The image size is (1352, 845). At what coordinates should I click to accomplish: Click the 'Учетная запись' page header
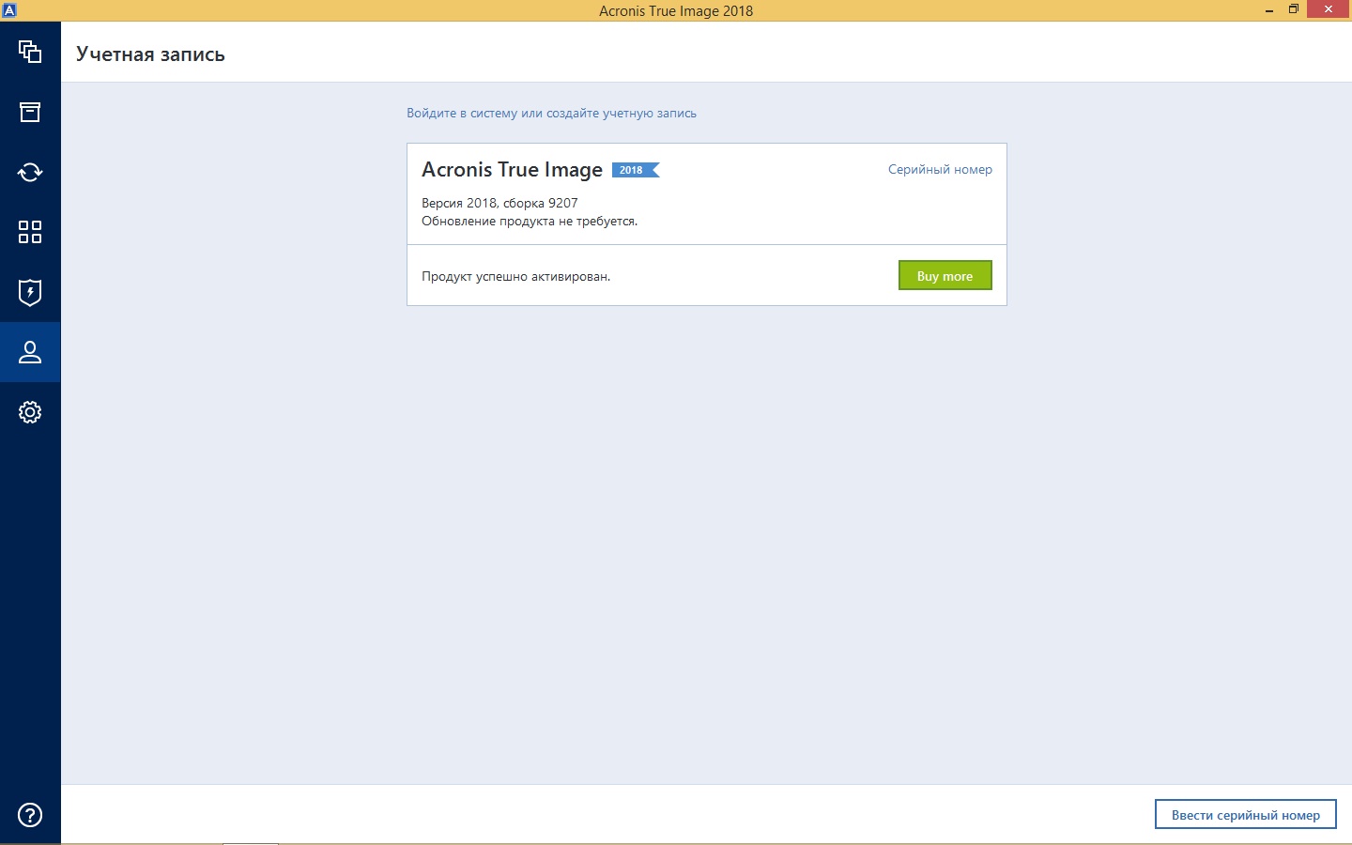[150, 54]
